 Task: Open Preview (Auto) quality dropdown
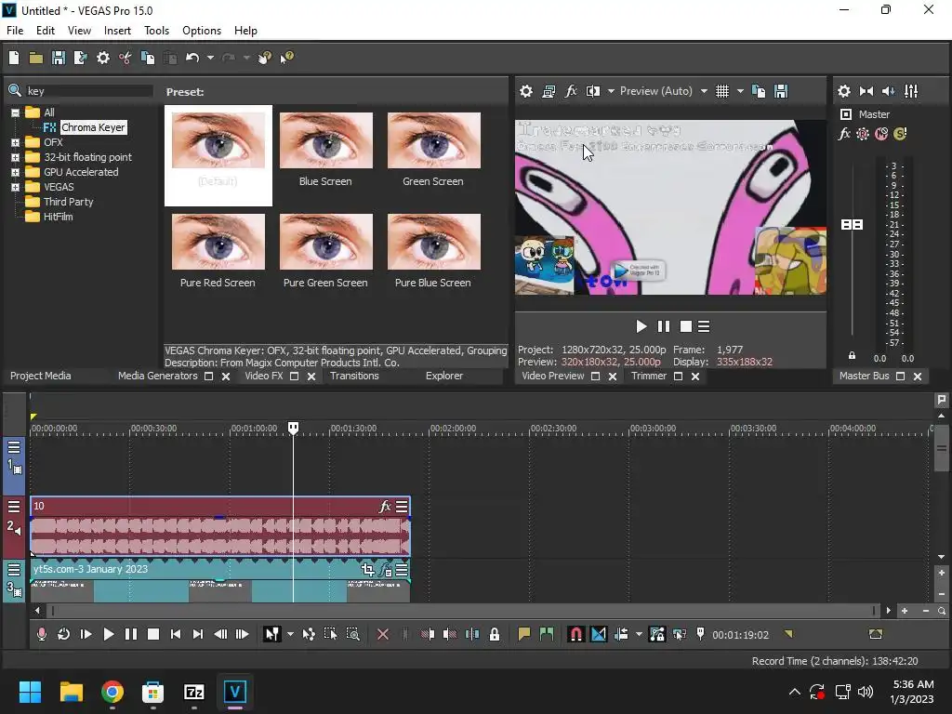[x=704, y=91]
